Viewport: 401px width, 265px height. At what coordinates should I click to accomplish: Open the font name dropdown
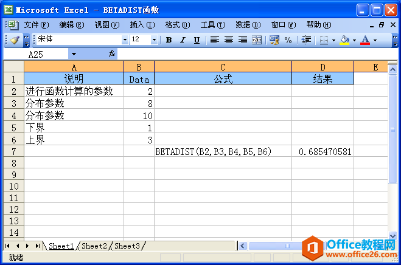click(x=125, y=40)
